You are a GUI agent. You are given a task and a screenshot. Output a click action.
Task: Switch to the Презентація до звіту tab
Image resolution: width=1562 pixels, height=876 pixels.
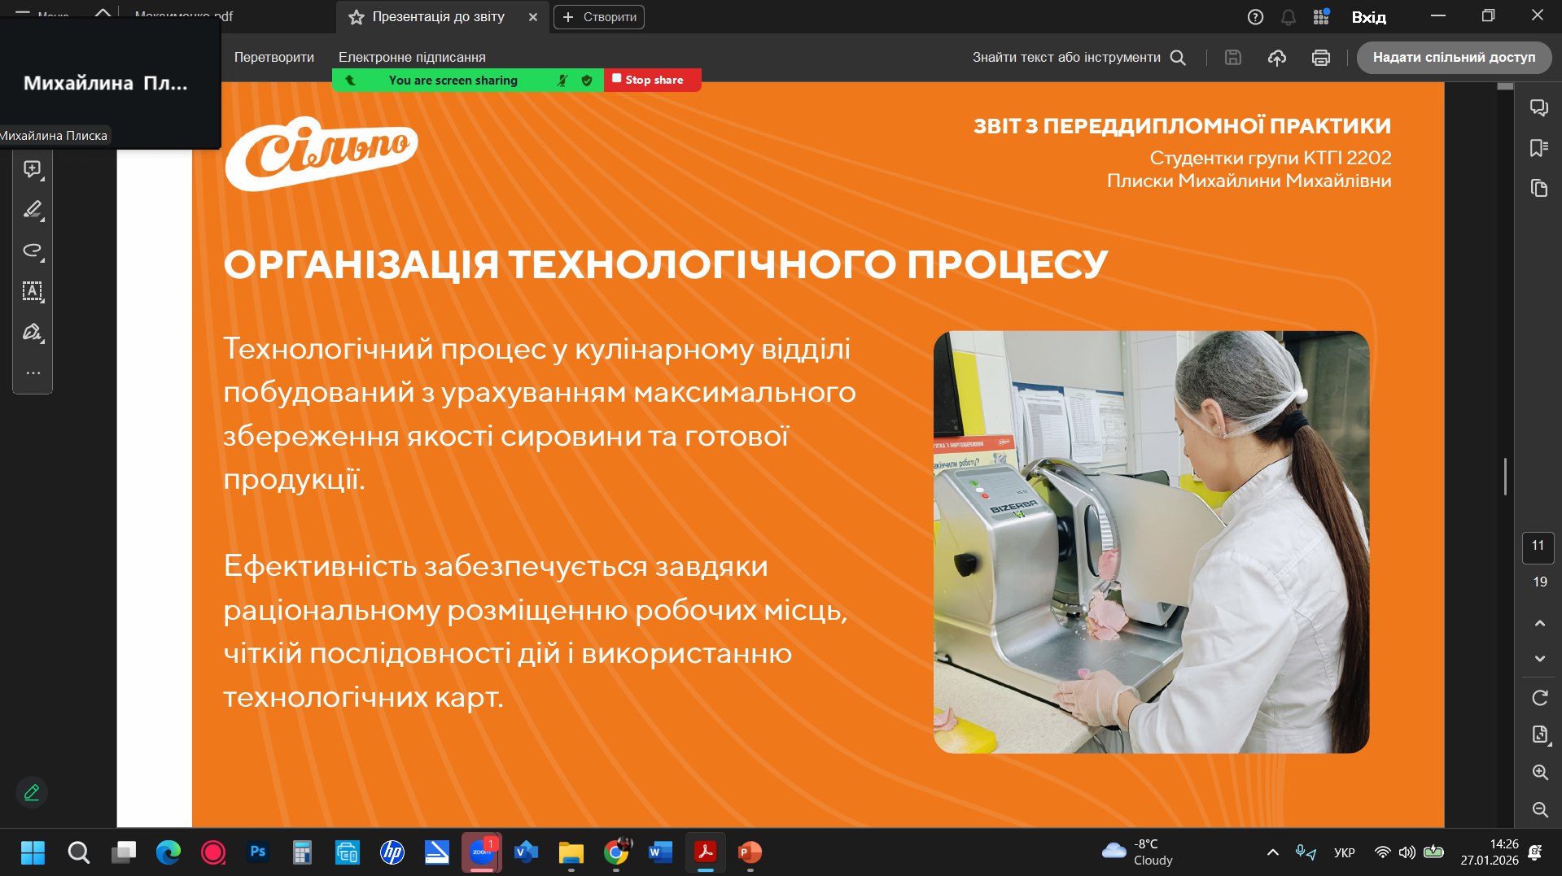pos(438,17)
